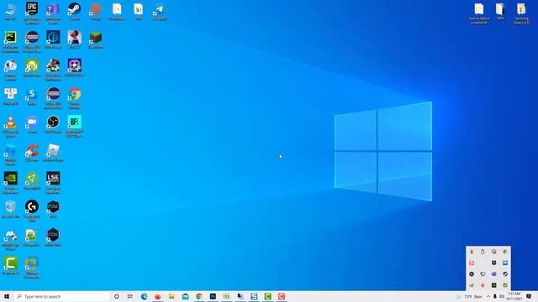
Task: Open the Mail app on the taskbar
Action: 185,296
